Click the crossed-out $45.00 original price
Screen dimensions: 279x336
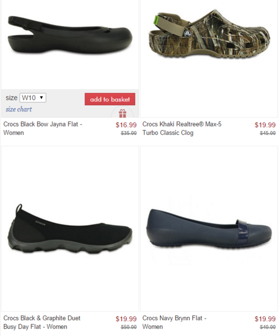point(268,133)
